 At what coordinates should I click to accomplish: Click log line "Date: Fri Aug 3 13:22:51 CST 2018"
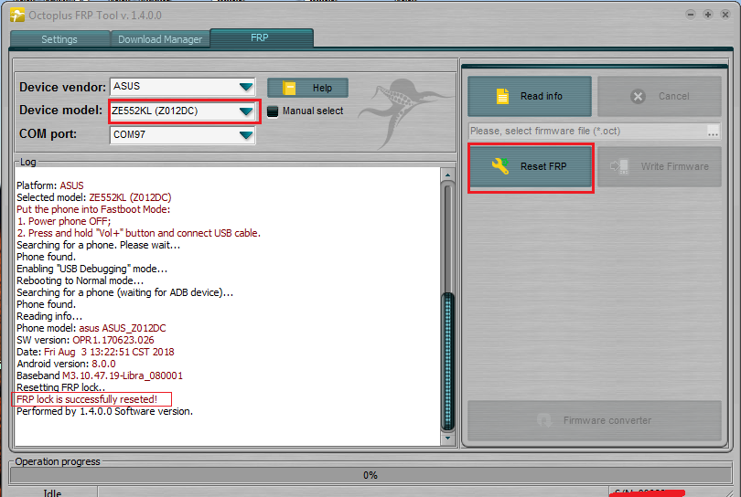95,352
